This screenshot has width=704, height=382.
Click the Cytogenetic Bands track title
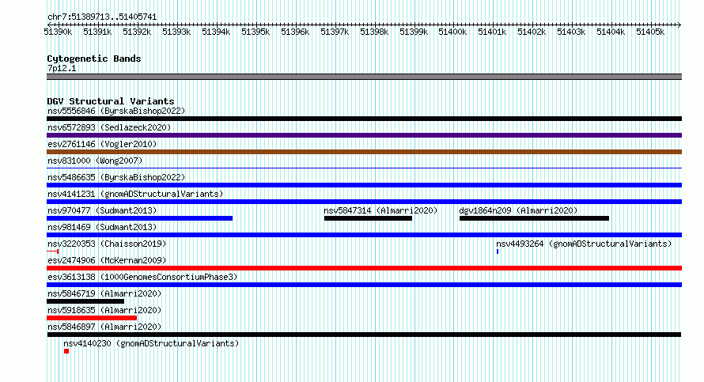coord(94,59)
